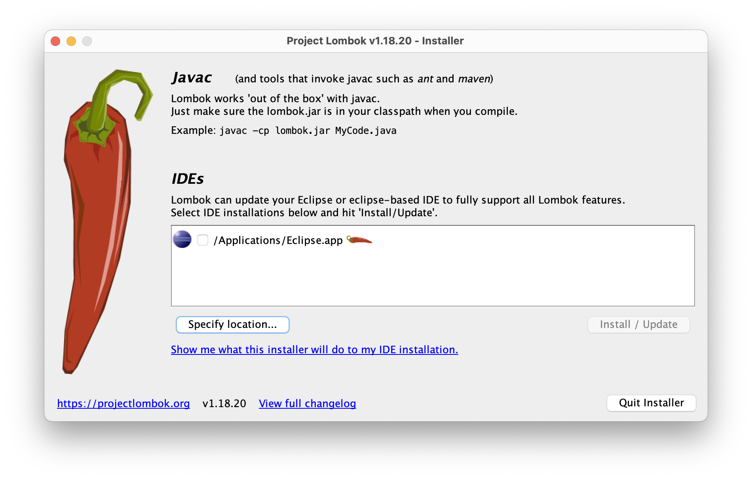The height and width of the screenshot is (480, 752).
Task: Minimize the window with the yellow button
Action: tap(71, 41)
